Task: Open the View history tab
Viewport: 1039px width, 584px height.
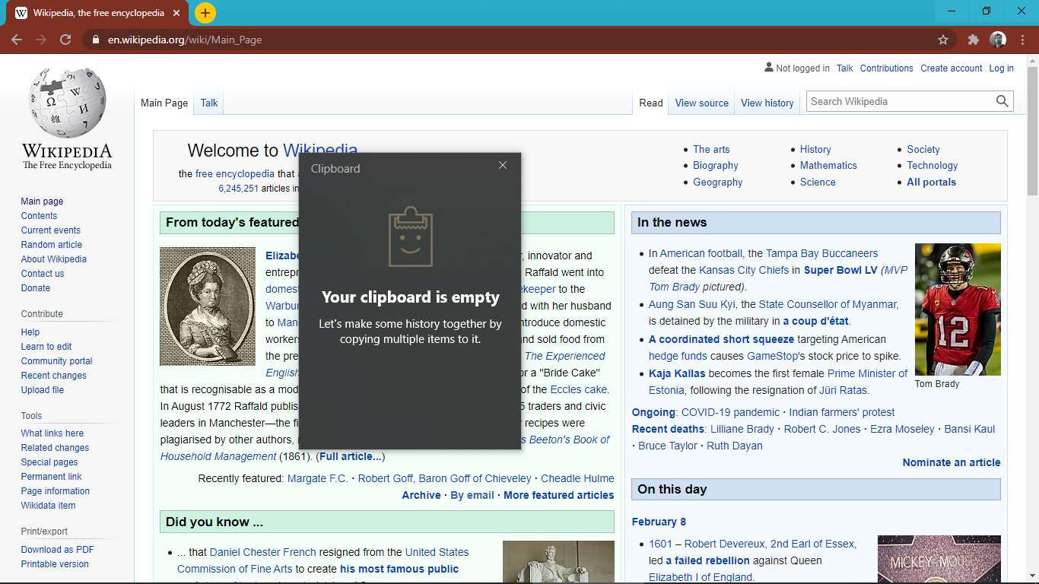Action: (767, 103)
